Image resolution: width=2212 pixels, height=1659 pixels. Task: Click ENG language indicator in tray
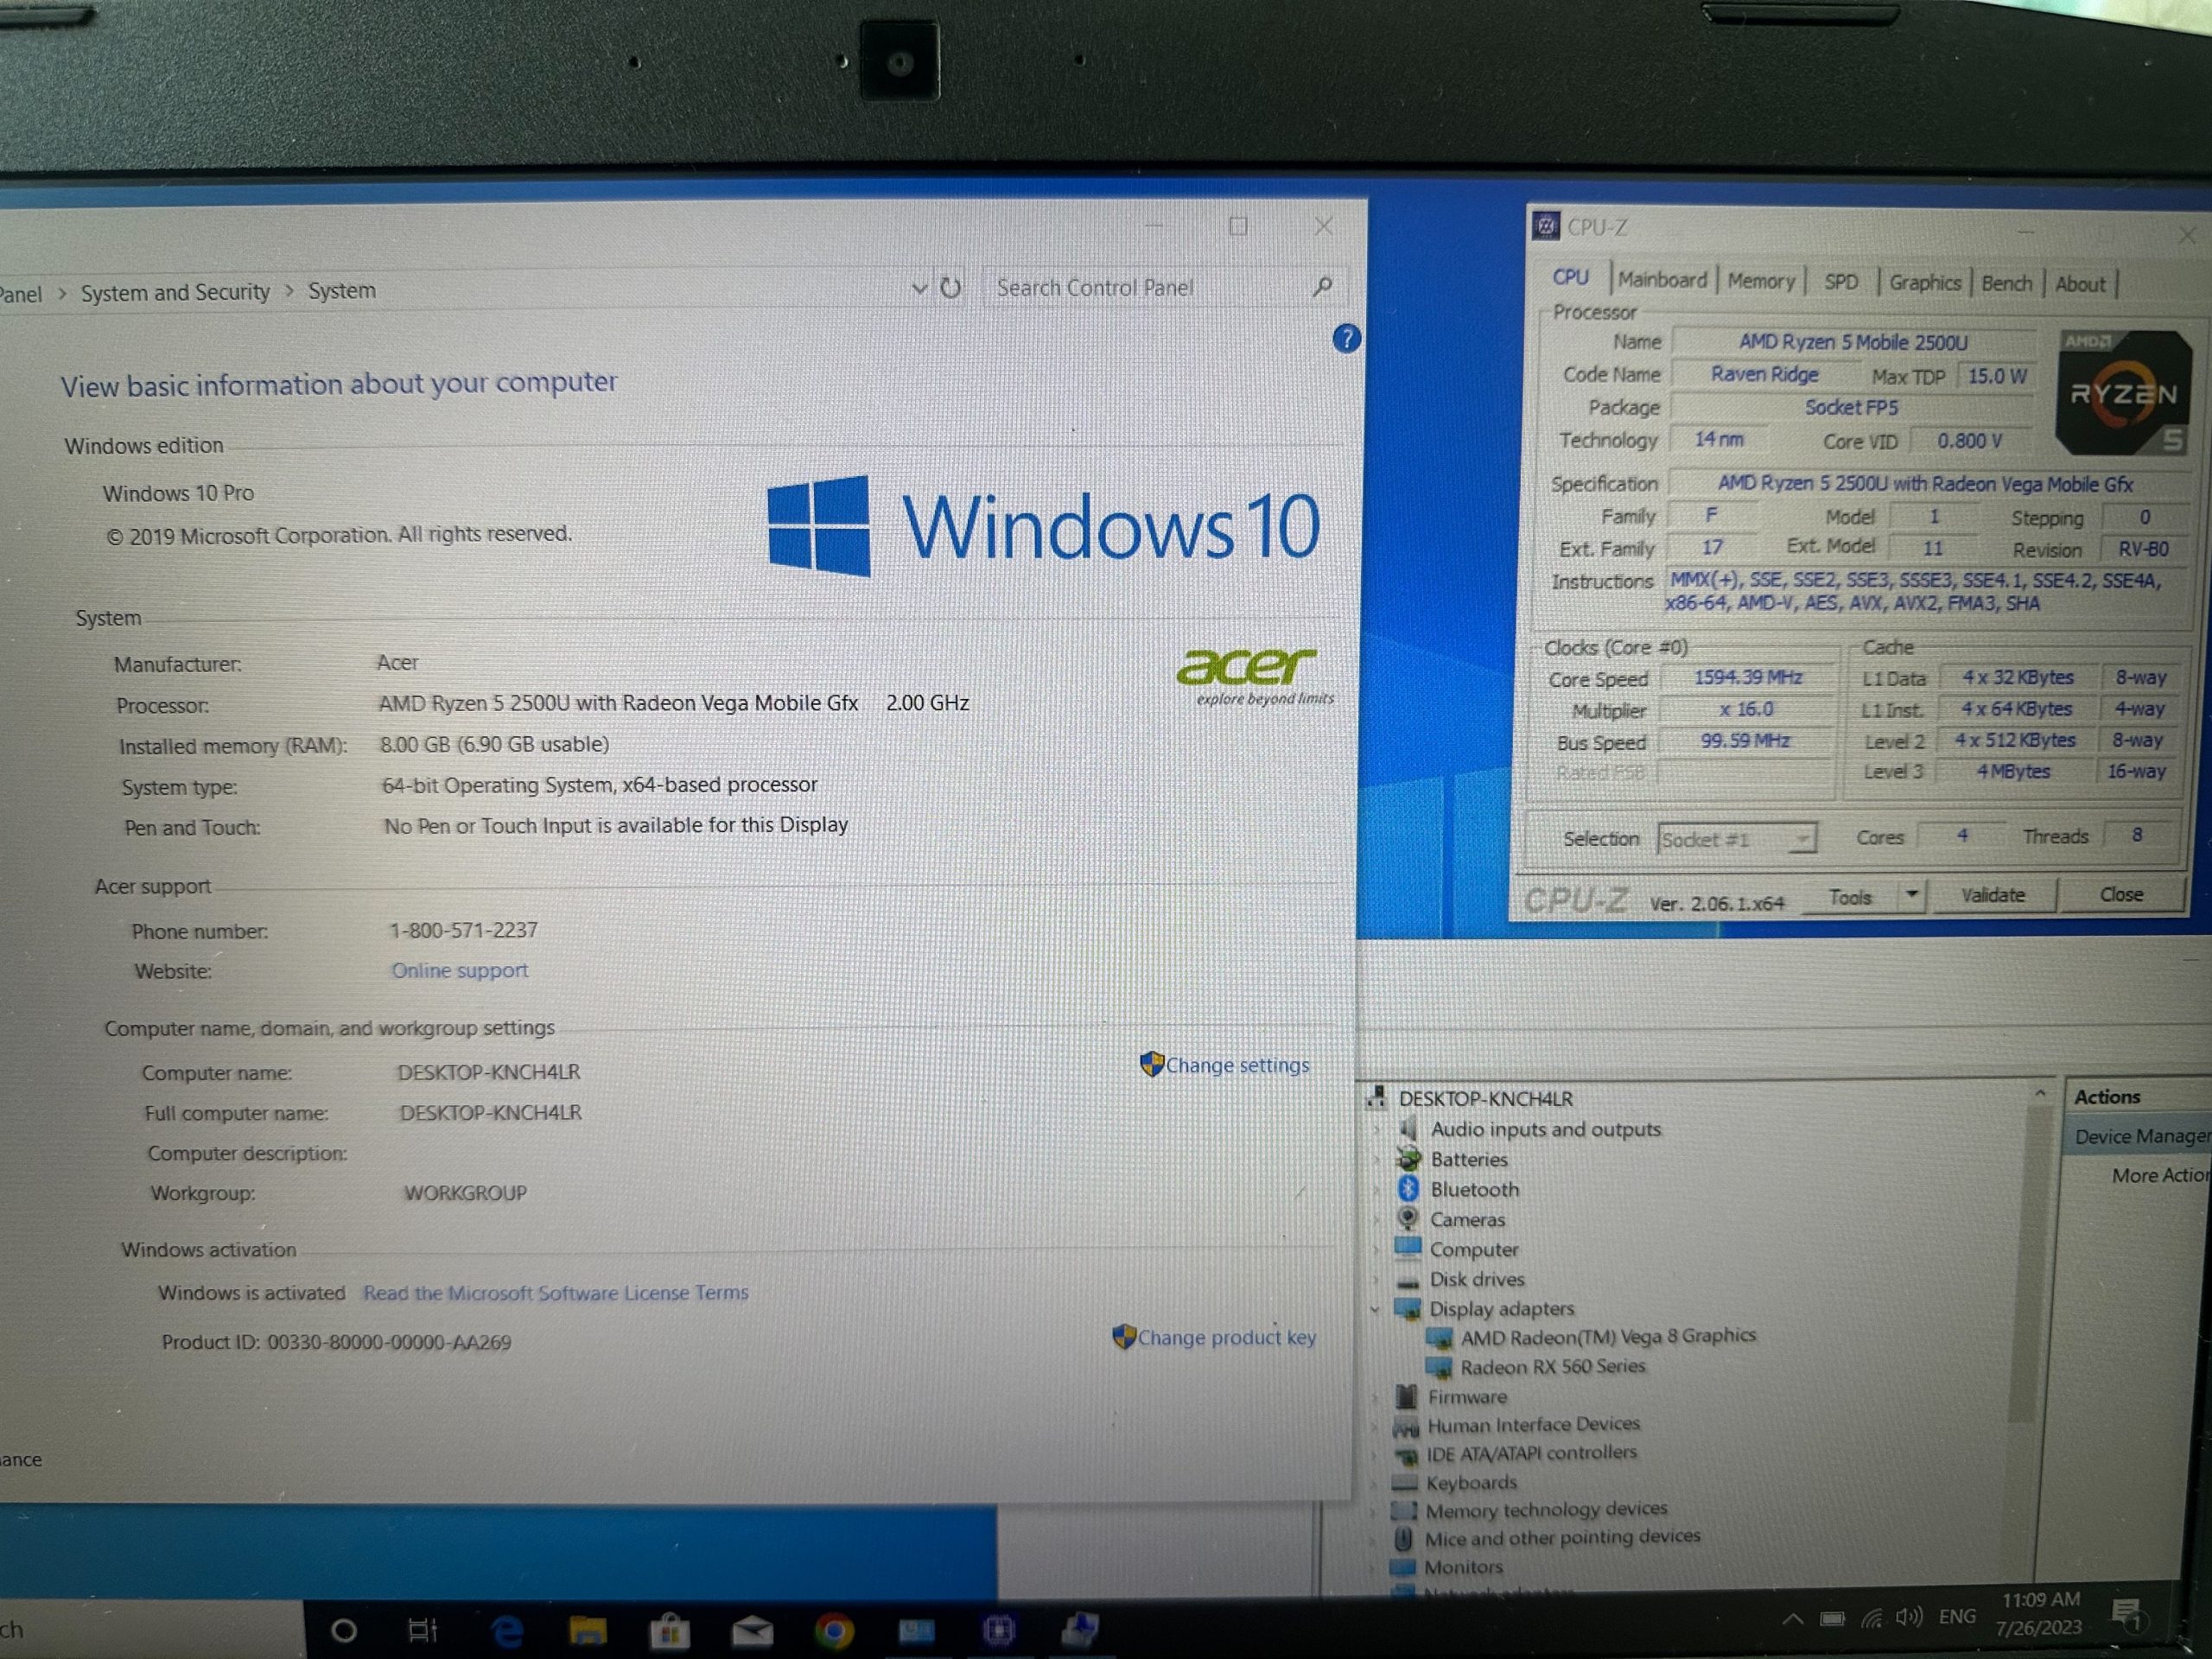(x=1957, y=1617)
